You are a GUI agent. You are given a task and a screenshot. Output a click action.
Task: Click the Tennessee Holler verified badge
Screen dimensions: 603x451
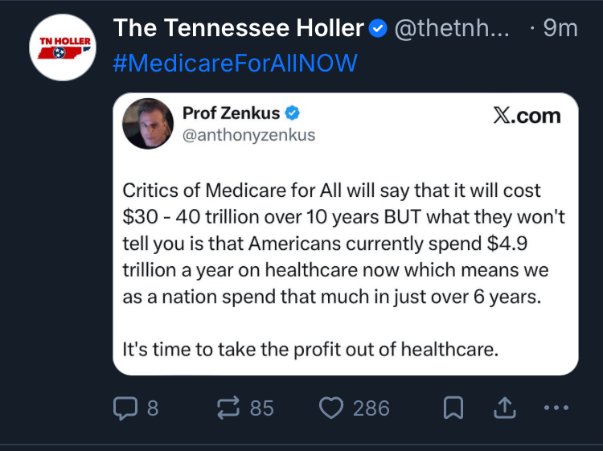tap(378, 30)
